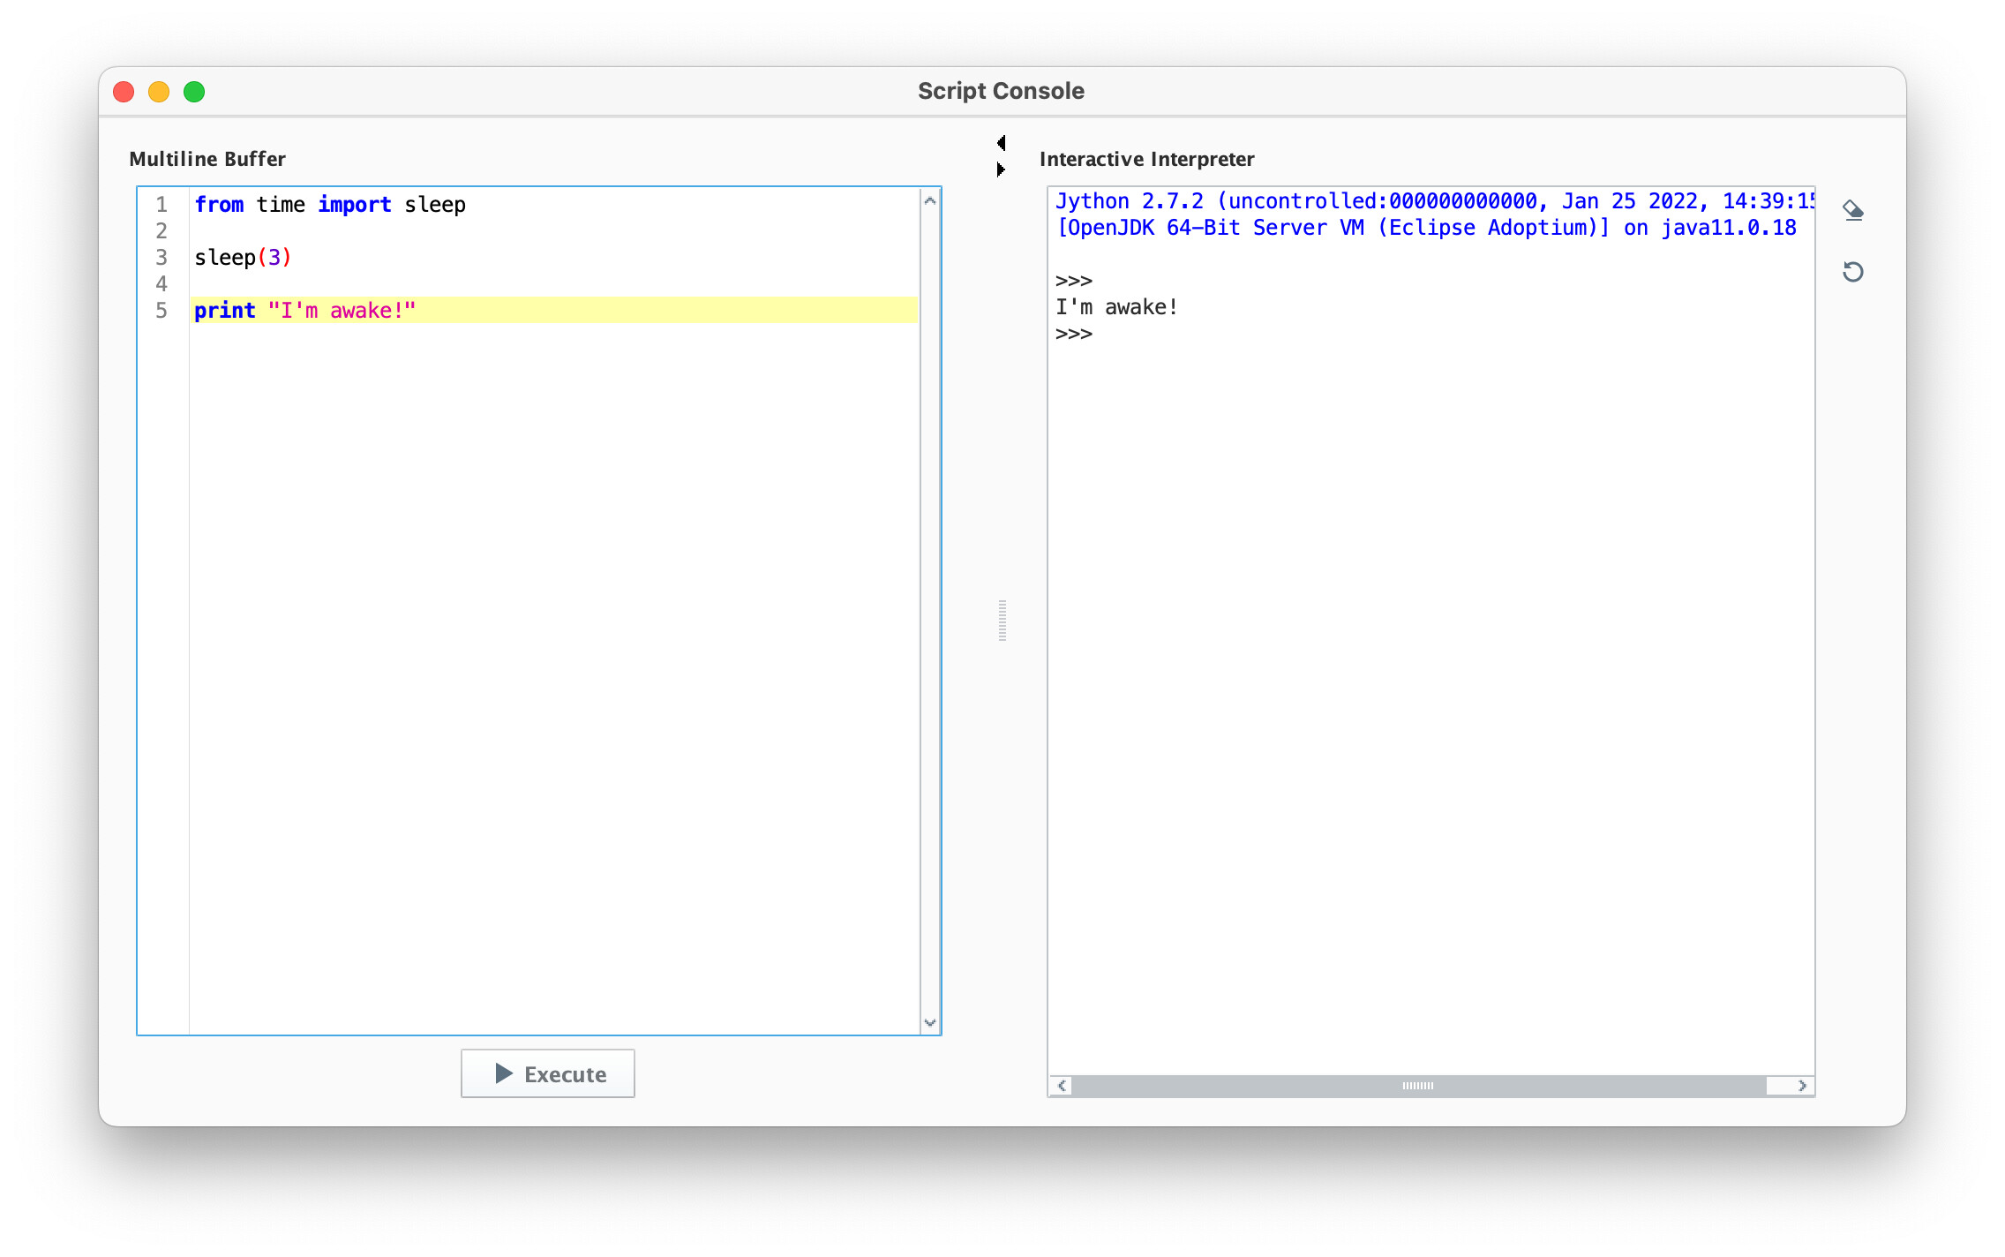Click the buffer scrollbar up arrow
The image size is (2005, 1257).
[929, 200]
